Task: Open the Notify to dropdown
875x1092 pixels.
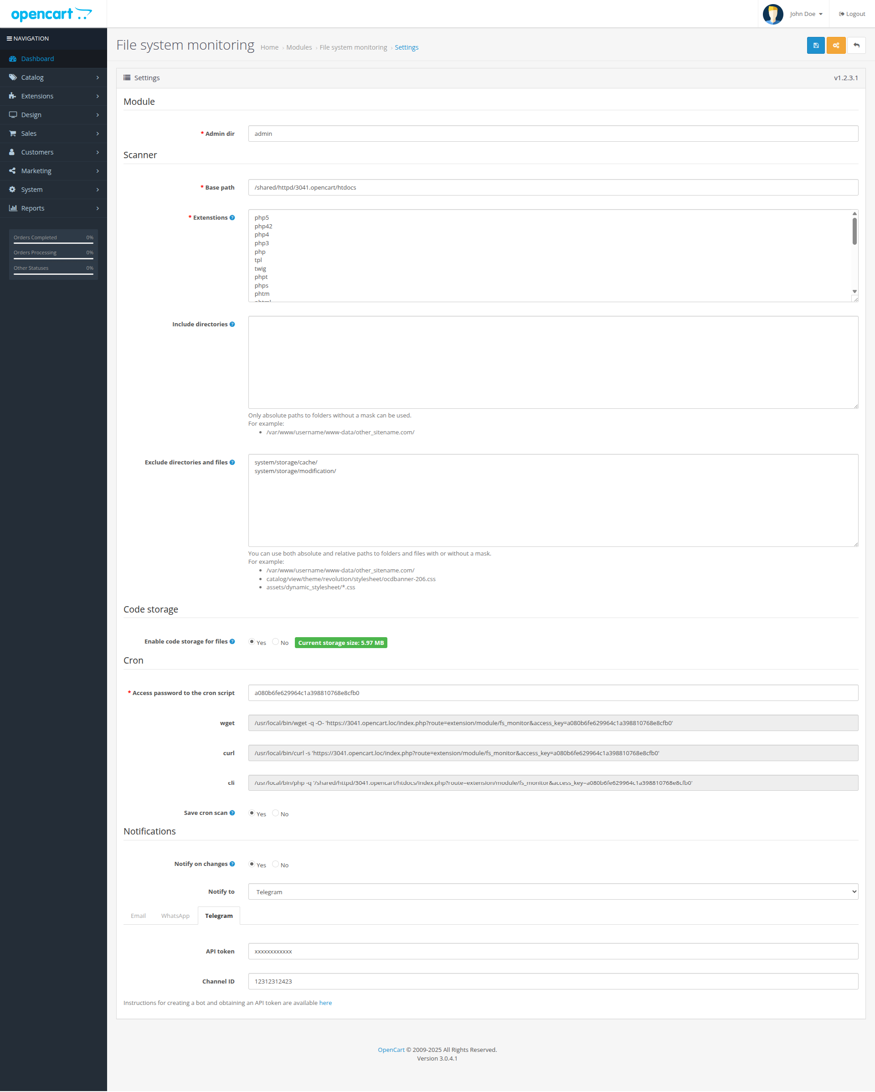Action: tap(553, 892)
